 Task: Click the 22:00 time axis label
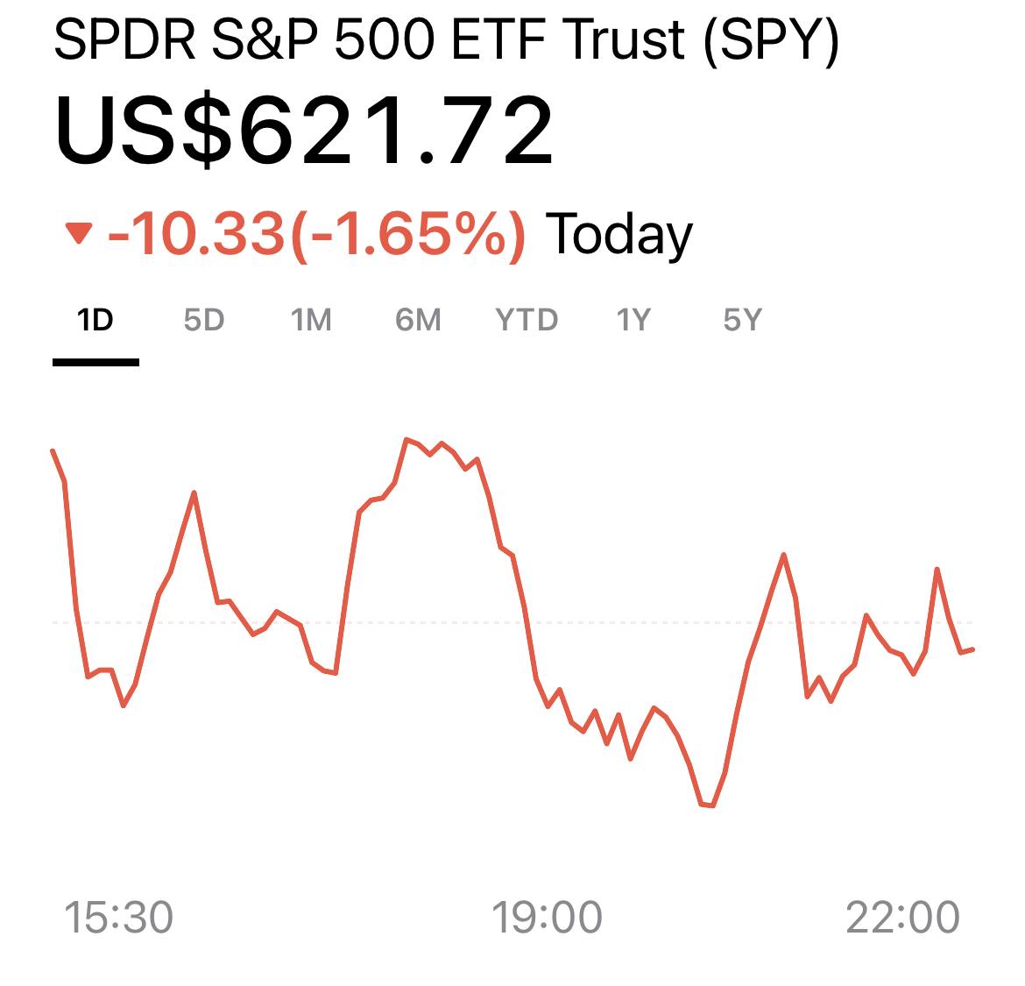point(903,917)
